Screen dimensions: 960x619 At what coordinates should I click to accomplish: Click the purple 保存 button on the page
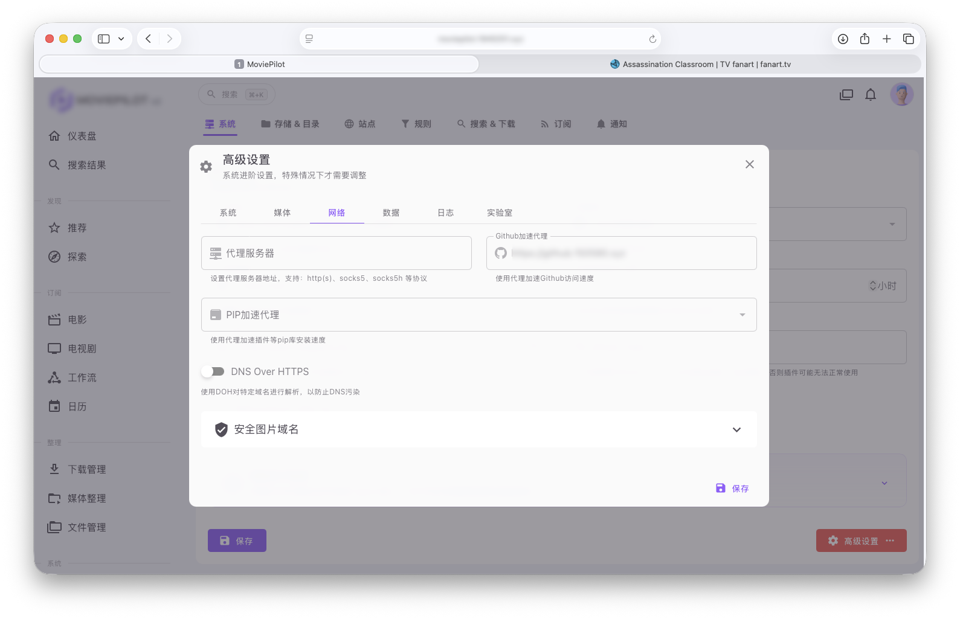[x=237, y=540]
